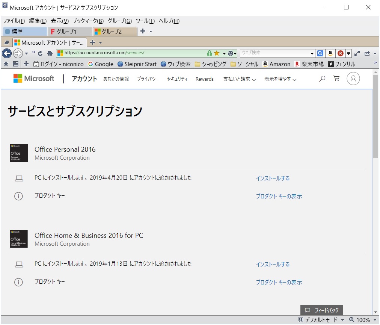380x325 pixels.
Task: Click インストールする for Office Personal 2016
Action: (273, 178)
